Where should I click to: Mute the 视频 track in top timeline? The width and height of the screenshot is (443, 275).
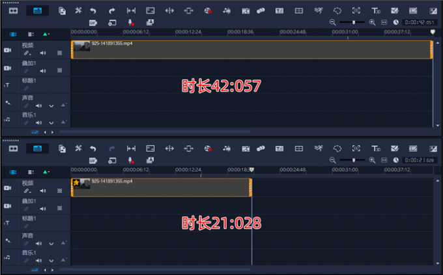tap(43, 53)
